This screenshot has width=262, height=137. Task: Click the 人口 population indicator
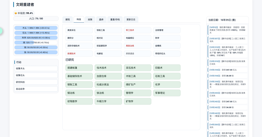click(x=36, y=19)
